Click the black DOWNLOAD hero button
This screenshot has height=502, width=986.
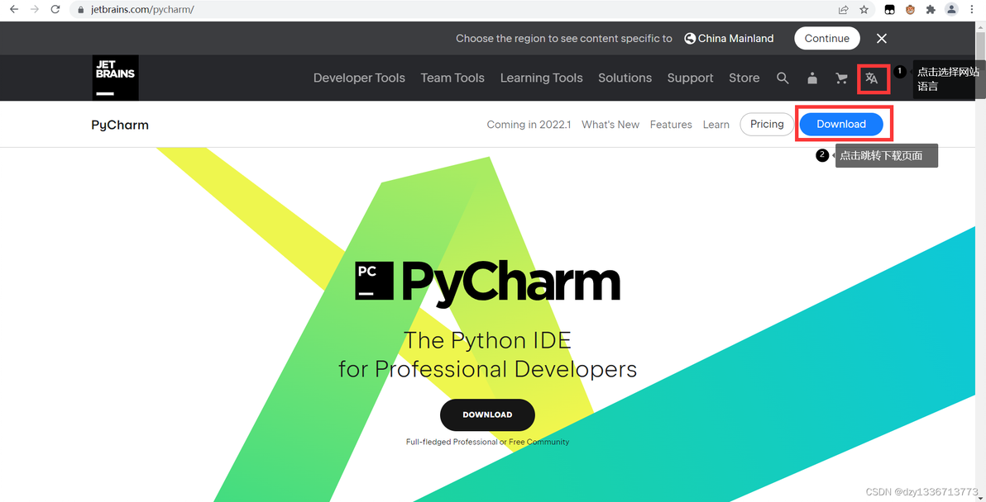[487, 414]
